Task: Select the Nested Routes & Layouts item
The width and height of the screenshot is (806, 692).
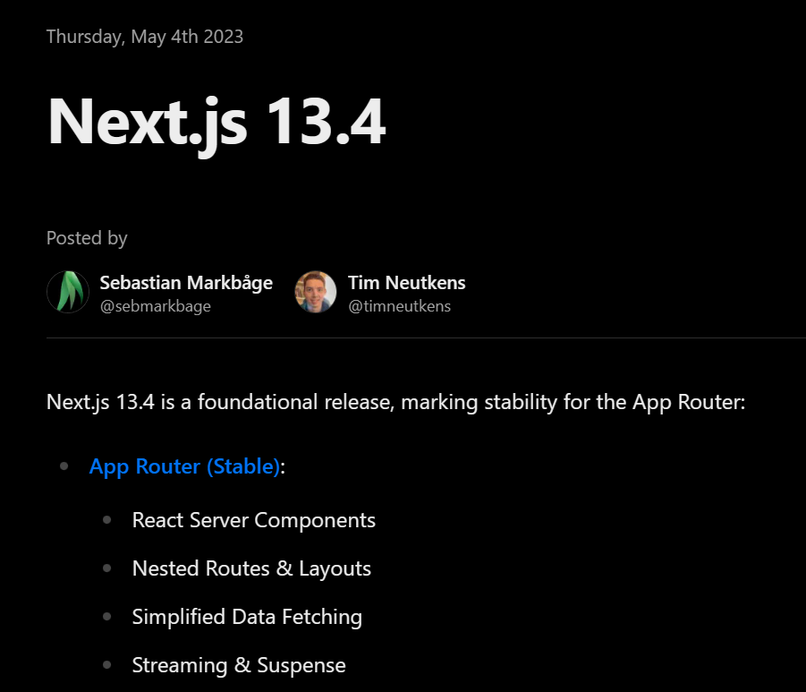Action: [251, 568]
